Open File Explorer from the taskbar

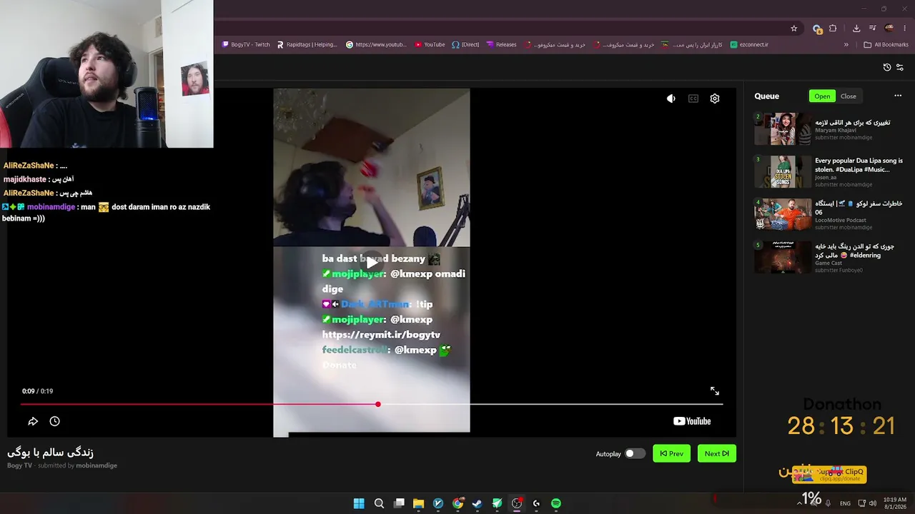pos(418,503)
